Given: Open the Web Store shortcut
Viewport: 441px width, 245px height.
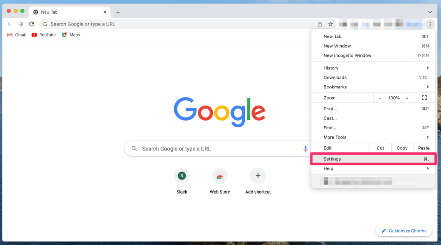Looking at the screenshot, I should click(220, 181).
